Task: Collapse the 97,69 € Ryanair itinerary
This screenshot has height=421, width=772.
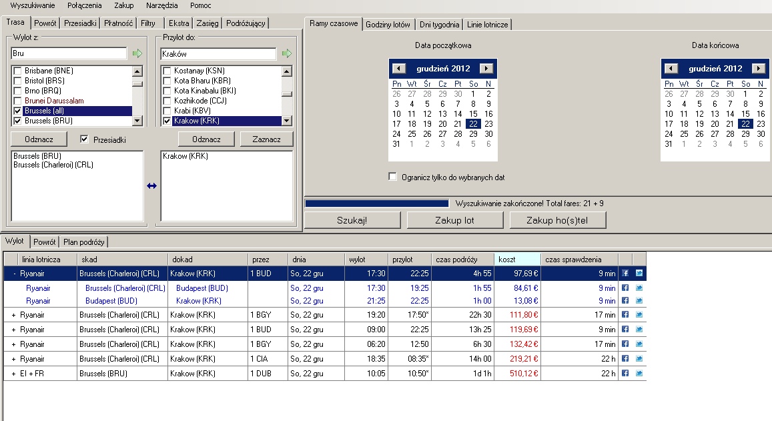Action: click(14, 274)
